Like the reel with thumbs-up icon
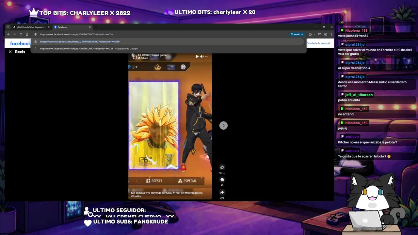Viewport: 418px width, 235px height. coord(222,167)
